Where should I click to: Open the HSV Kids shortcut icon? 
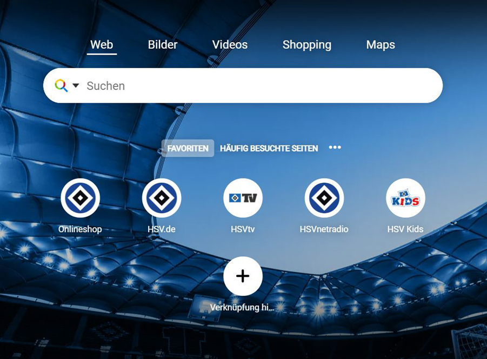tap(405, 198)
